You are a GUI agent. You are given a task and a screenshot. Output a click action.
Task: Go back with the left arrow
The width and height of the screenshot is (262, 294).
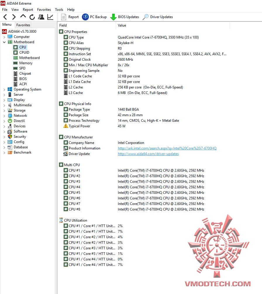coord(5,17)
